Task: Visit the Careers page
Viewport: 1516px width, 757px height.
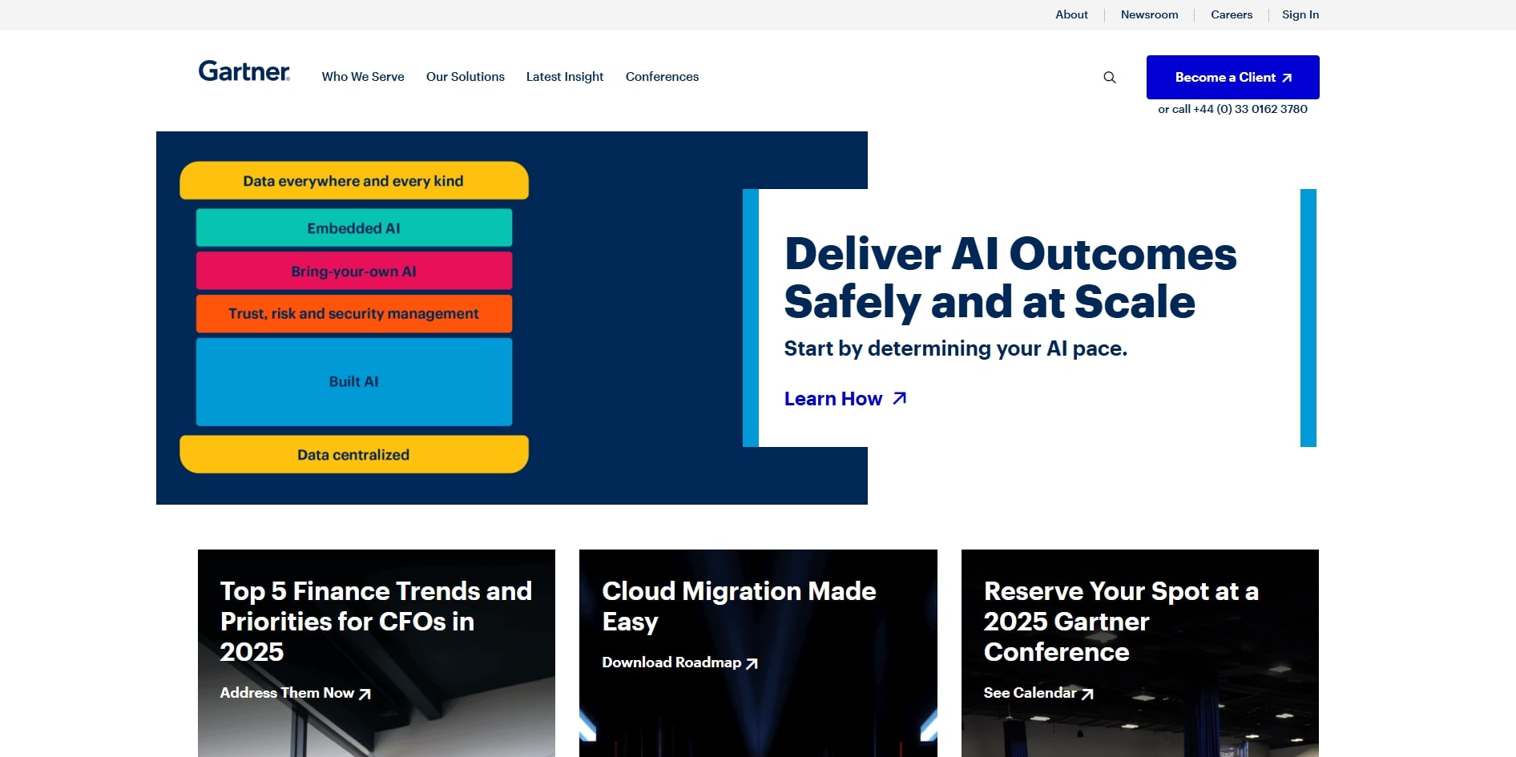Action: (x=1232, y=14)
